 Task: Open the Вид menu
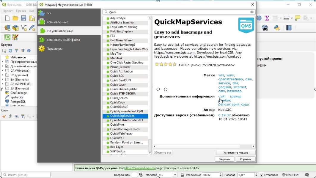pos(32,11)
